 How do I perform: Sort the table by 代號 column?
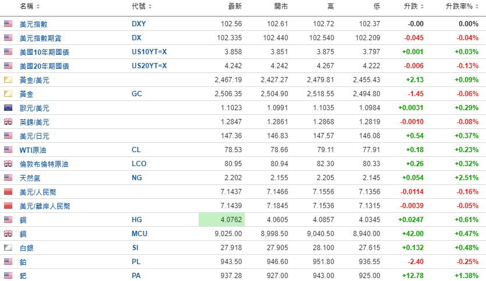click(x=141, y=6)
